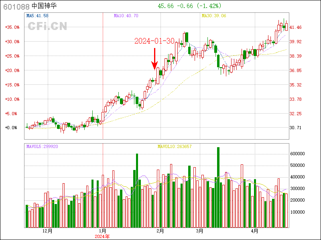Click the MAVOL10:263657 volume label
The height and width of the screenshot is (240, 321).
click(x=175, y=146)
